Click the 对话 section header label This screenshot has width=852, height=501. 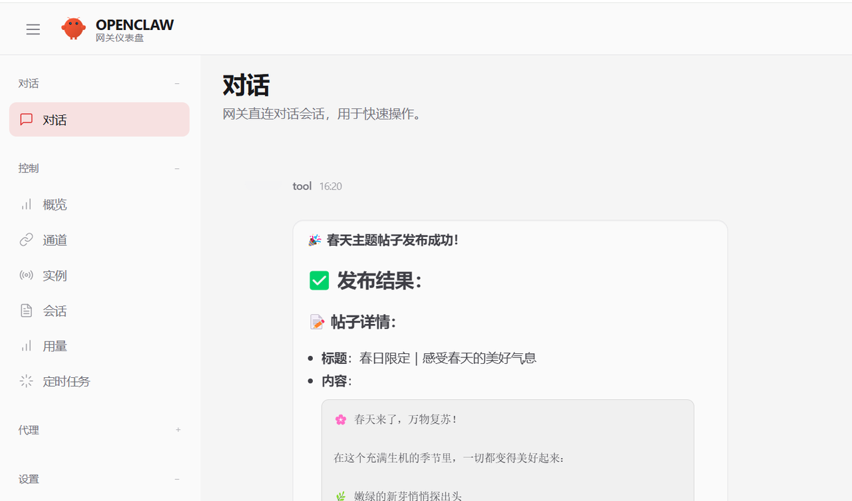(x=29, y=83)
